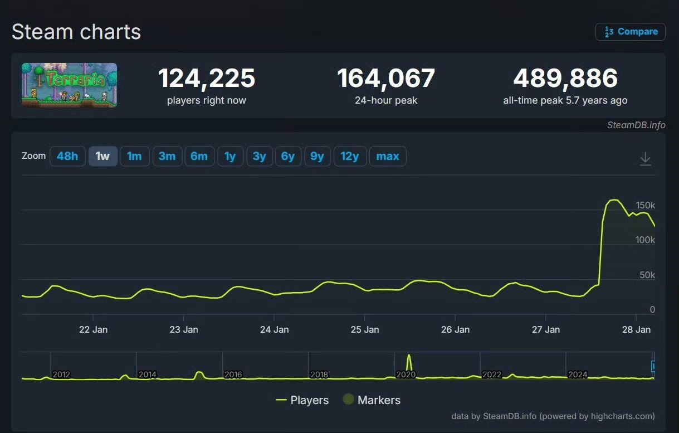Click the 'all-time peak 5.7 years ago' text
This screenshot has width=679, height=433.
[565, 100]
